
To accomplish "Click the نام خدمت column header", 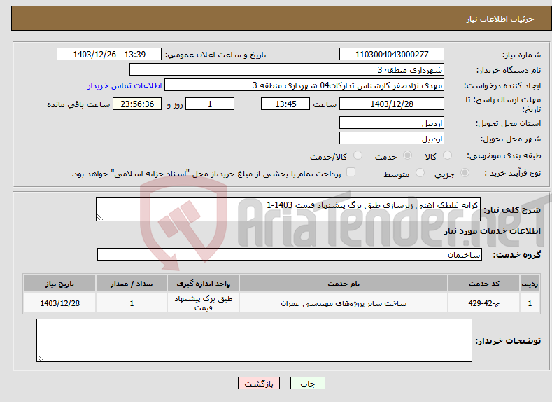I will tap(344, 284).
